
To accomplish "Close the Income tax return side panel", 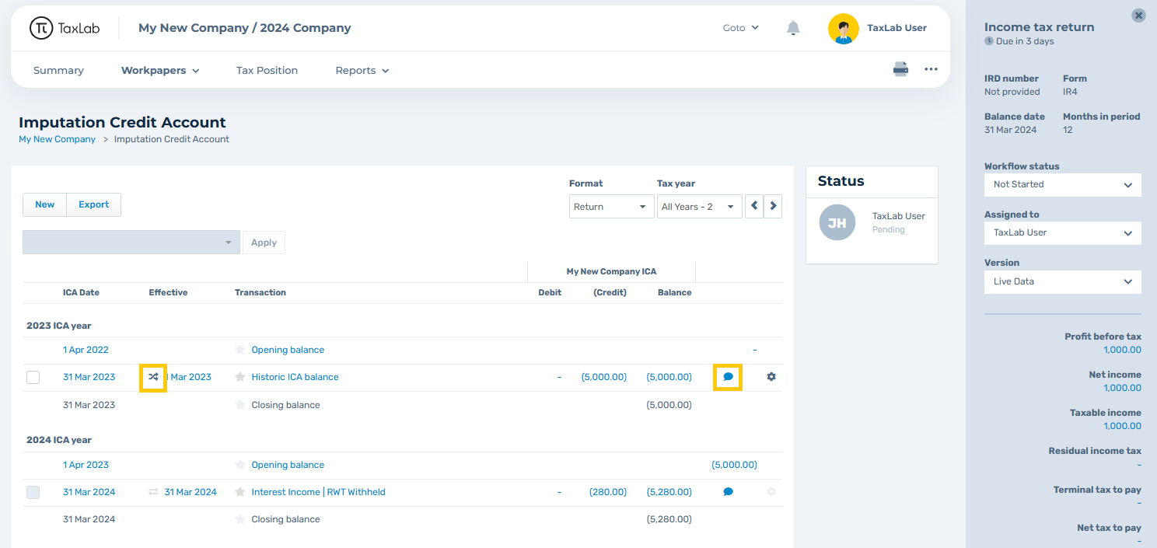I will point(1138,15).
